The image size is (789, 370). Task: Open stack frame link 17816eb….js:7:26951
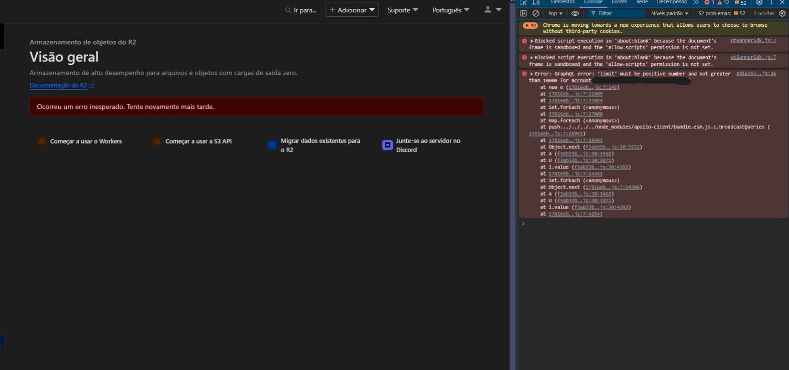[x=556, y=134]
